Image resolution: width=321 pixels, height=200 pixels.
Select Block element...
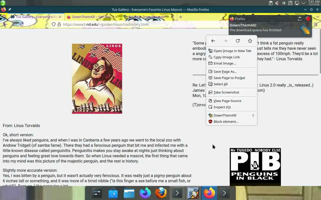[x=231, y=121]
